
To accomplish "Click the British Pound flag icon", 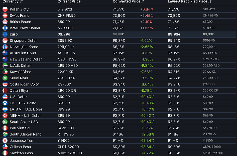I will tap(5, 22).
